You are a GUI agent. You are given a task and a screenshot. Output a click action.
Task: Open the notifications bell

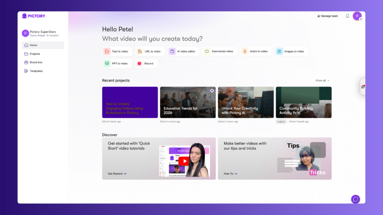(347, 16)
